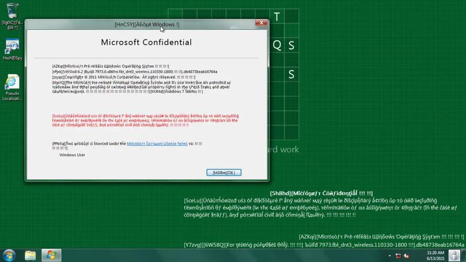Select the HashIDSpy desktop shortcut

(12, 49)
